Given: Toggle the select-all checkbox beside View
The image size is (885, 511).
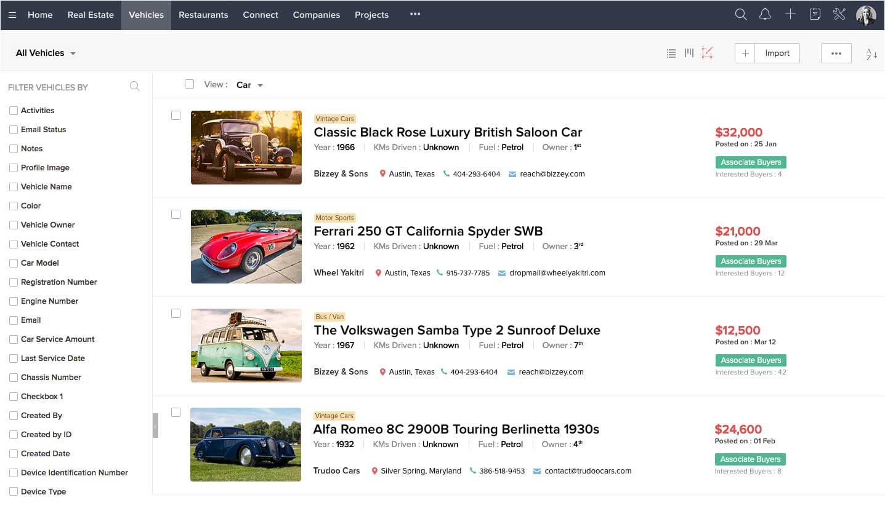Looking at the screenshot, I should [x=190, y=84].
